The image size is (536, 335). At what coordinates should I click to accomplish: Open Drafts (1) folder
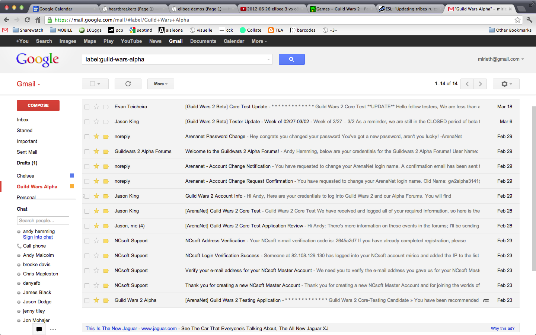(x=27, y=163)
